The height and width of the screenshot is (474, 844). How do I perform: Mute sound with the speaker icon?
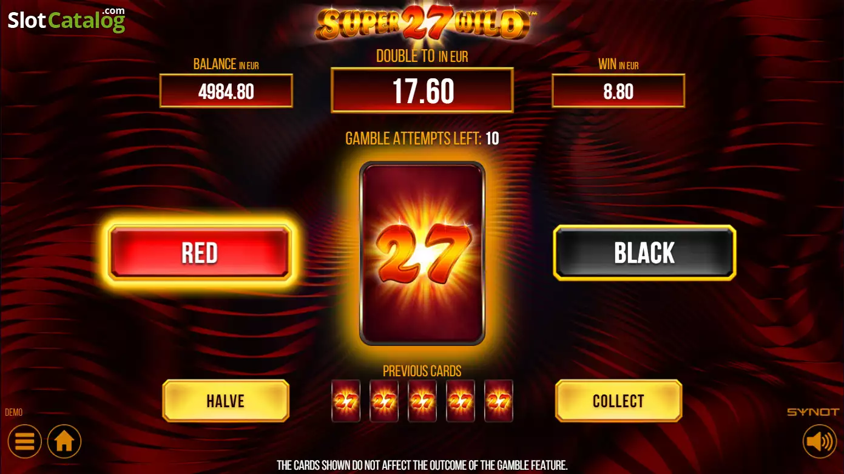pyautogui.click(x=819, y=441)
